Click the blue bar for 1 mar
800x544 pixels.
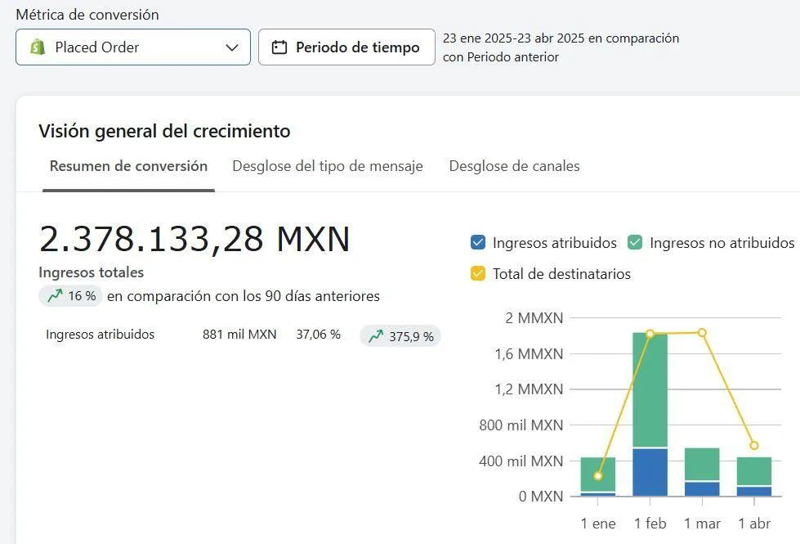(x=702, y=489)
